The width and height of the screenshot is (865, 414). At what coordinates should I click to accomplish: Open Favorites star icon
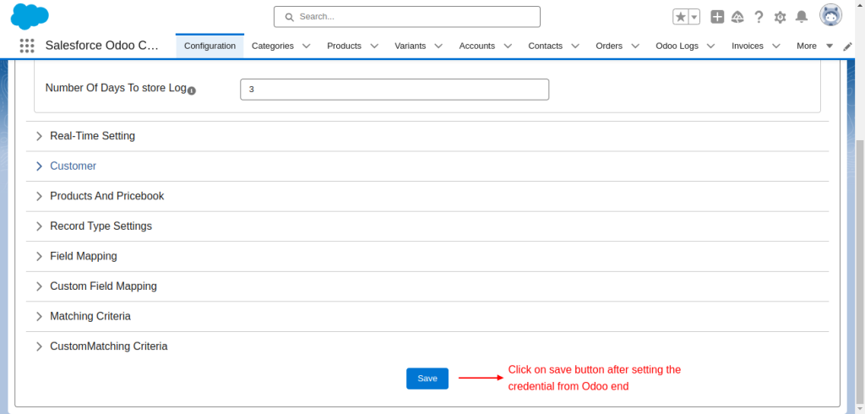(x=681, y=17)
